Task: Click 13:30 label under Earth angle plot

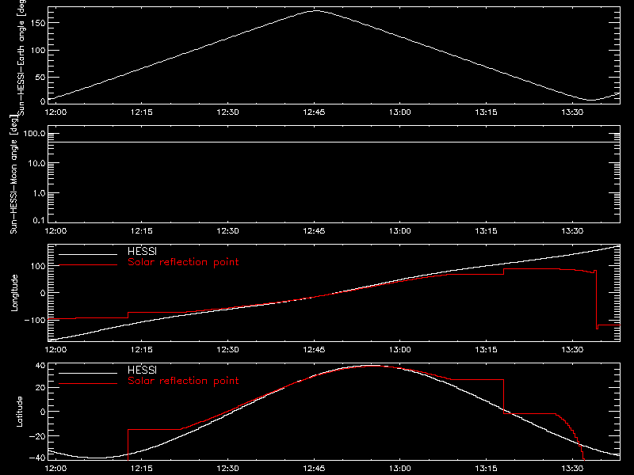Action: point(572,112)
